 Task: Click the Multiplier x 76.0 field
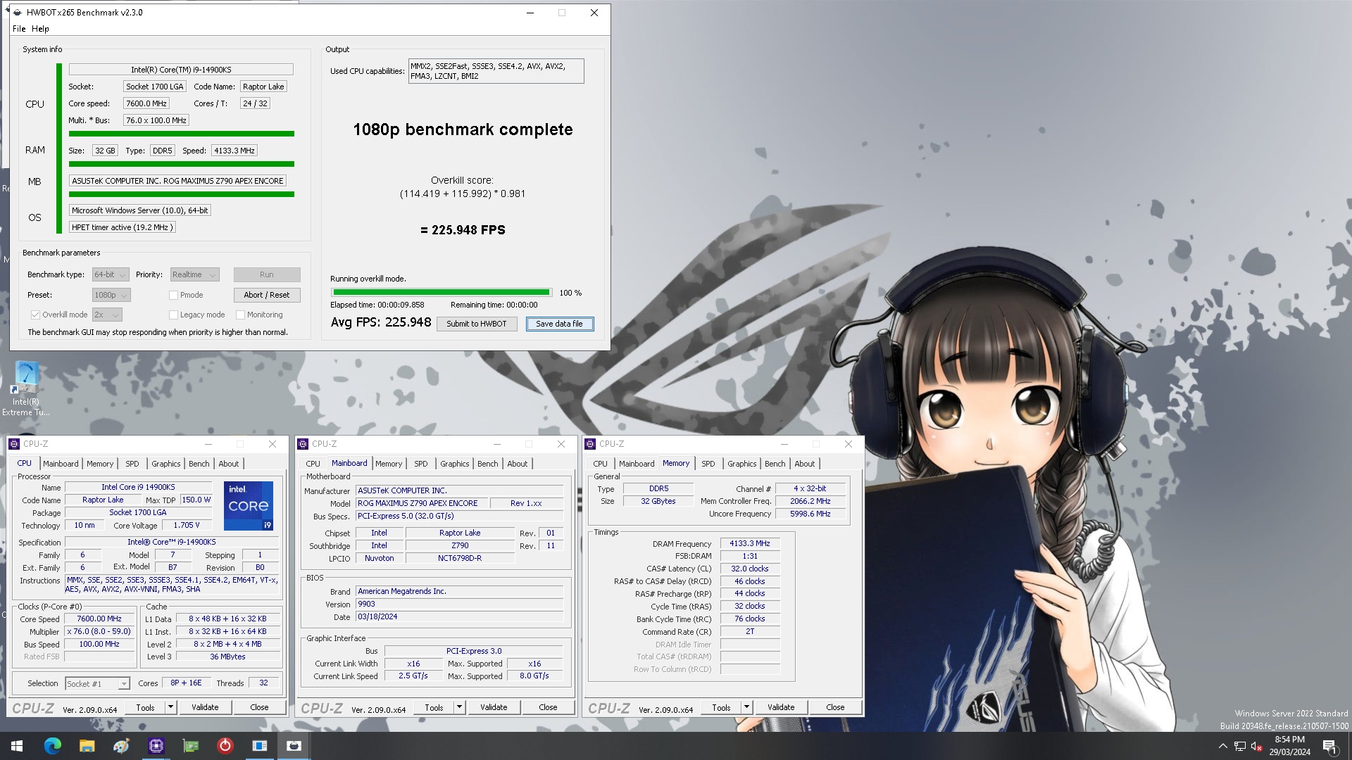click(99, 631)
